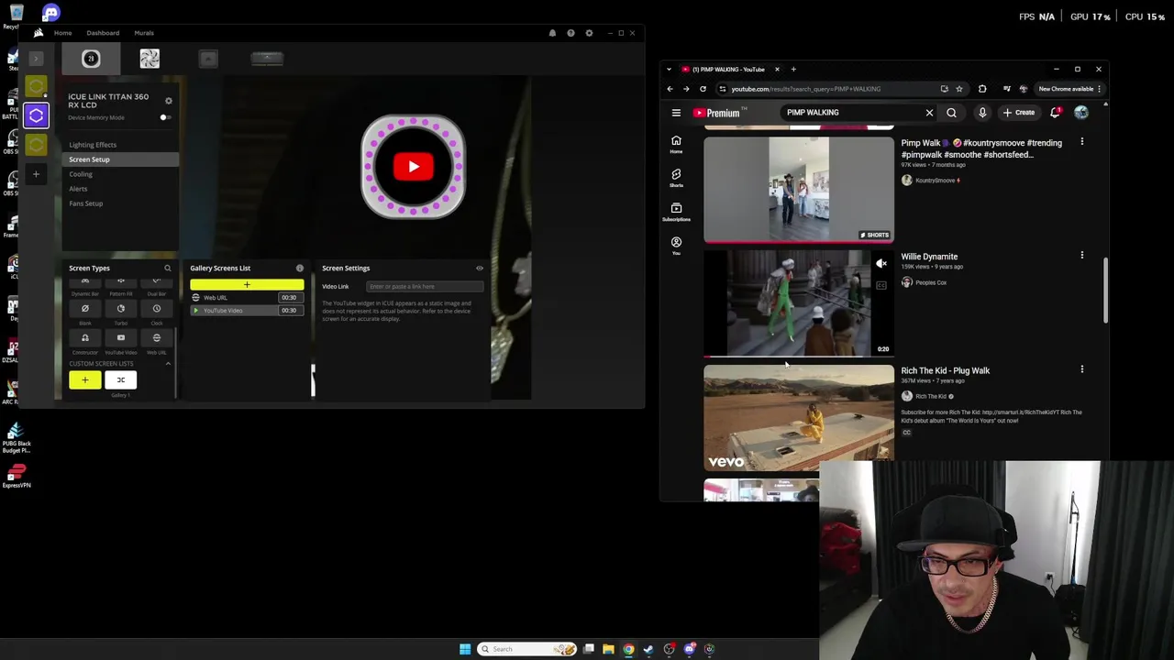The image size is (1174, 660).
Task: Add screen with yellow plus bar
Action: [247, 285]
